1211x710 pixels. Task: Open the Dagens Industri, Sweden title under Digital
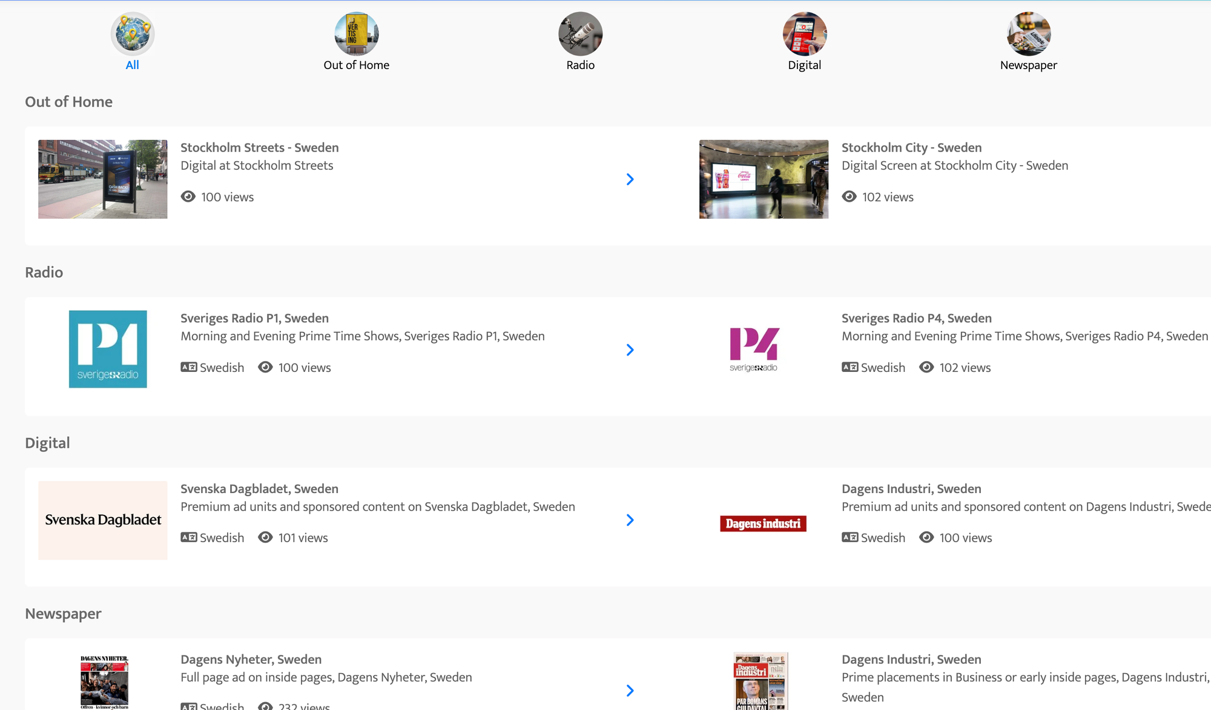click(x=912, y=489)
